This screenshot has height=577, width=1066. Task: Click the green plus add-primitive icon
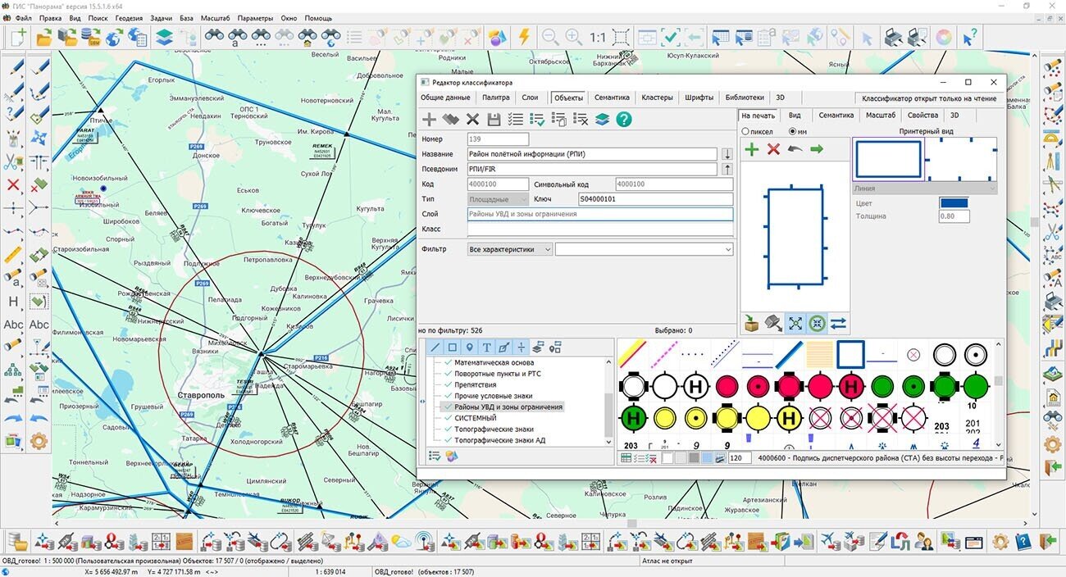tap(751, 148)
